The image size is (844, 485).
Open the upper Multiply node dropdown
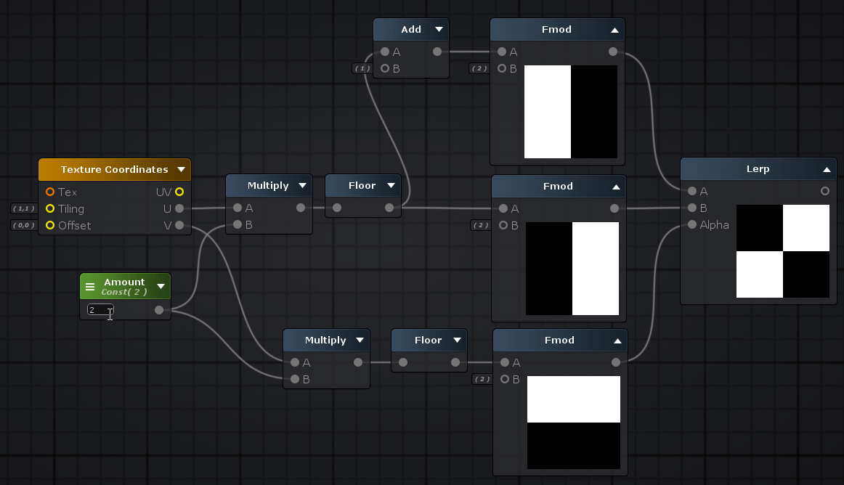tap(303, 185)
